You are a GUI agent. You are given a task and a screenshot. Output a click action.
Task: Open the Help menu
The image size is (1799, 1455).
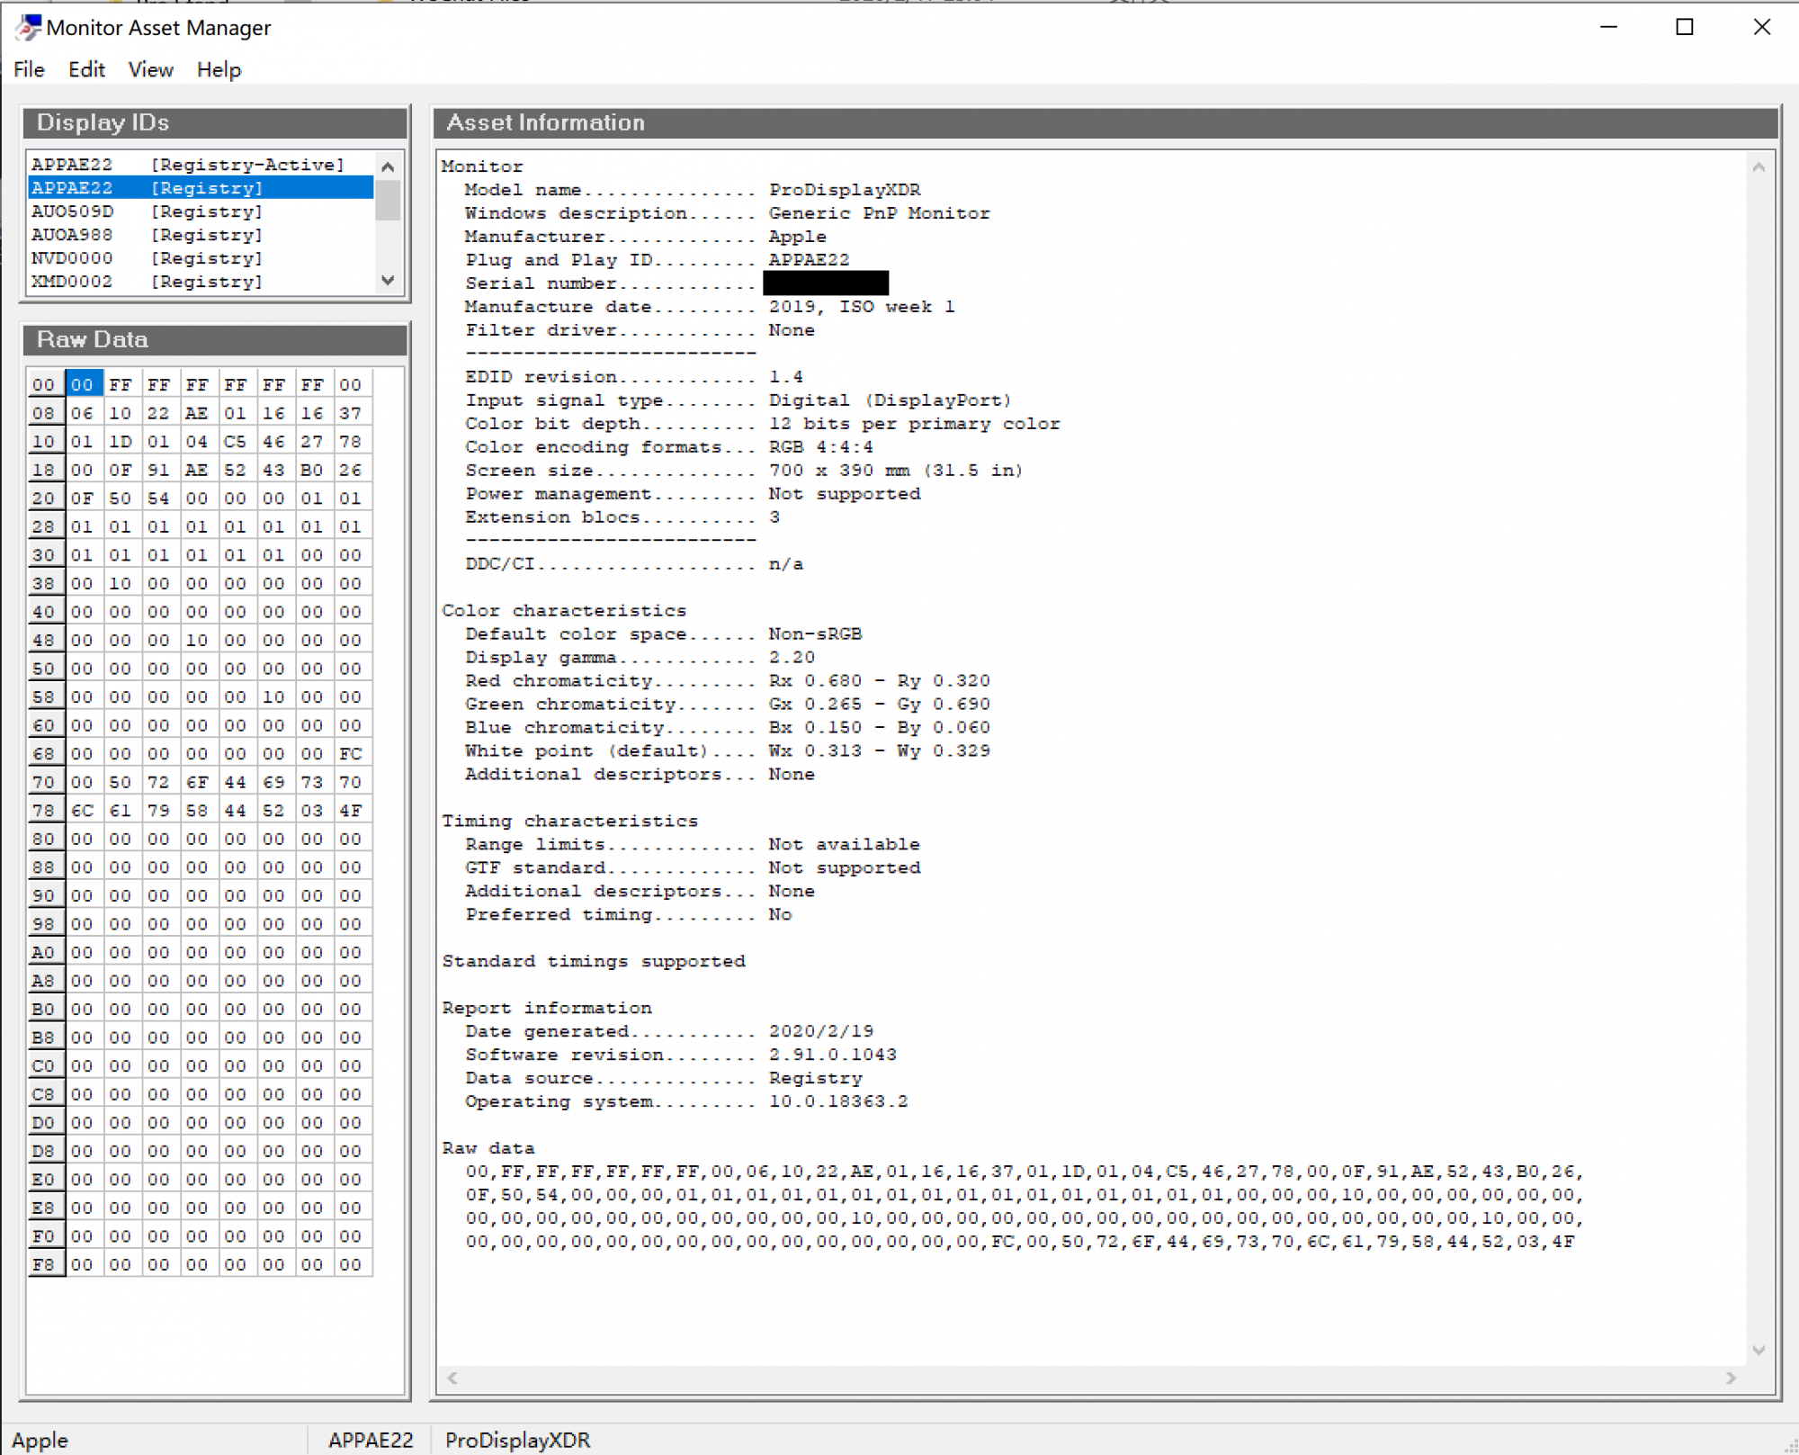[x=218, y=69]
